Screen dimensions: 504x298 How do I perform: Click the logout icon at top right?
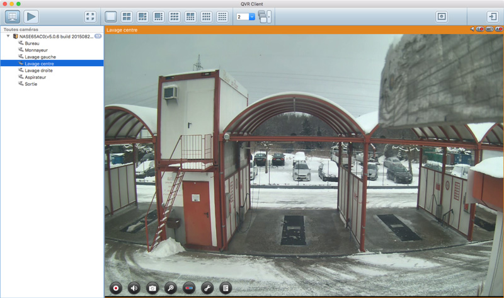492,16
